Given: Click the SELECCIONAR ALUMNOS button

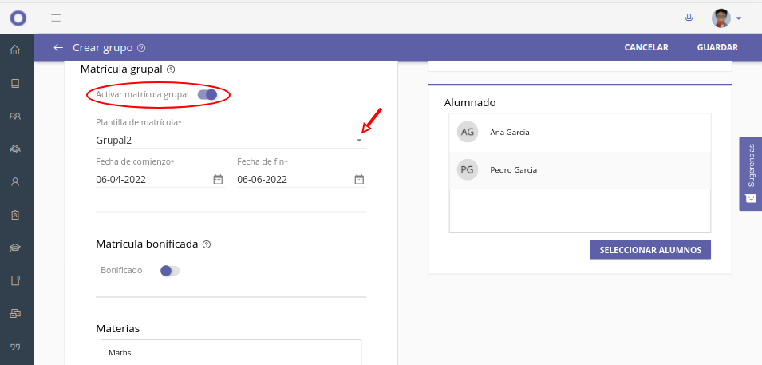Looking at the screenshot, I should [x=649, y=250].
